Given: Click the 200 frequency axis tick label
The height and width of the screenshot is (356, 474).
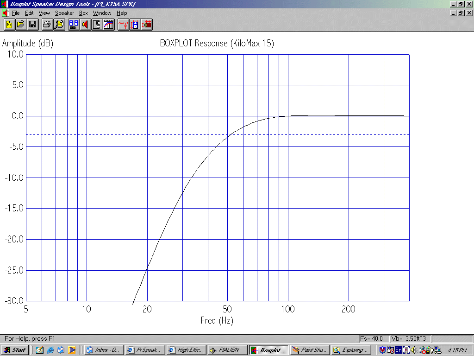Looking at the screenshot, I should click(x=349, y=309).
